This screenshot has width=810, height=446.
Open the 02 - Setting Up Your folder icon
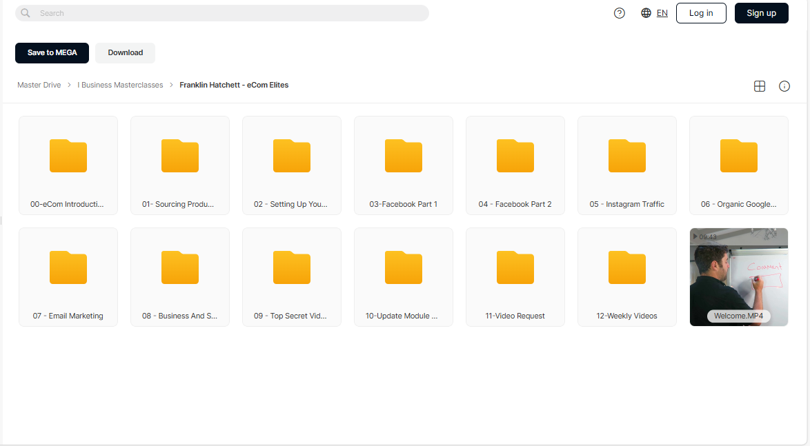pos(292,155)
